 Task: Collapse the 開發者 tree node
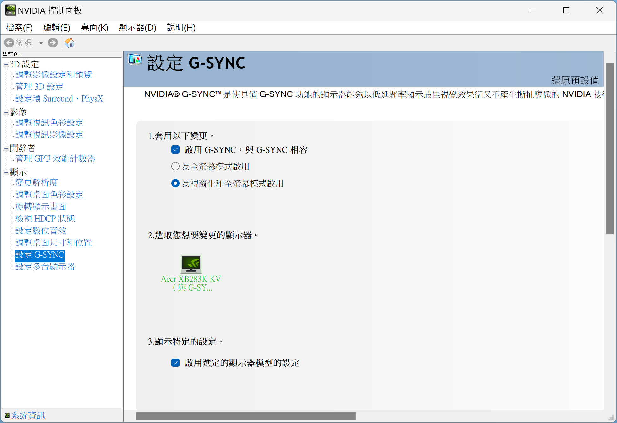[x=6, y=148]
